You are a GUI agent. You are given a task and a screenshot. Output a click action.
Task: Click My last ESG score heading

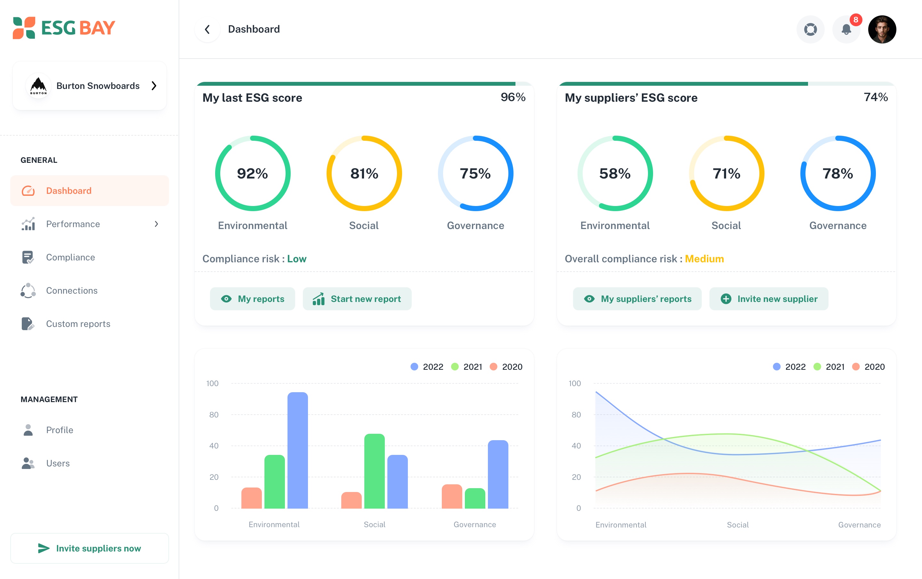252,98
